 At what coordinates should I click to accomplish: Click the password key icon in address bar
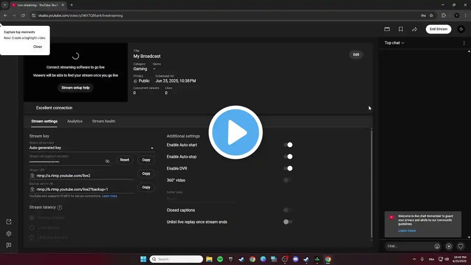[423, 15]
